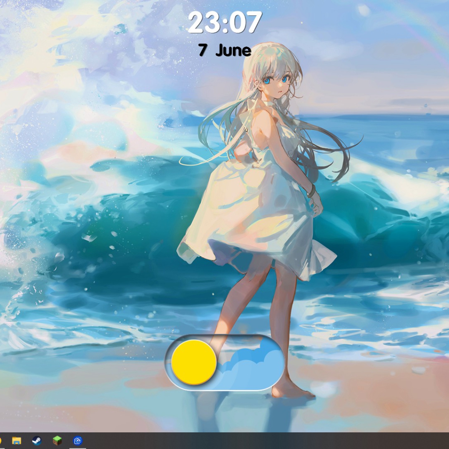Launch Steam from the taskbar
The width and height of the screenshot is (449, 449).
pyautogui.click(x=37, y=440)
